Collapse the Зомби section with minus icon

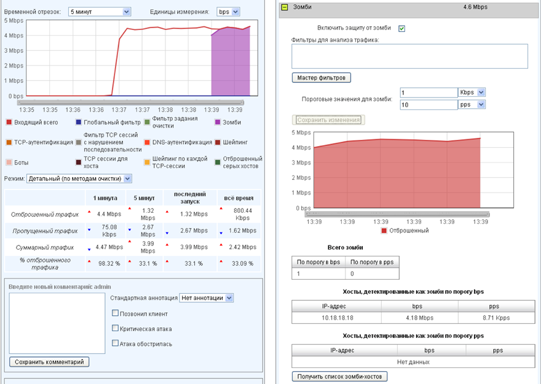point(285,7)
